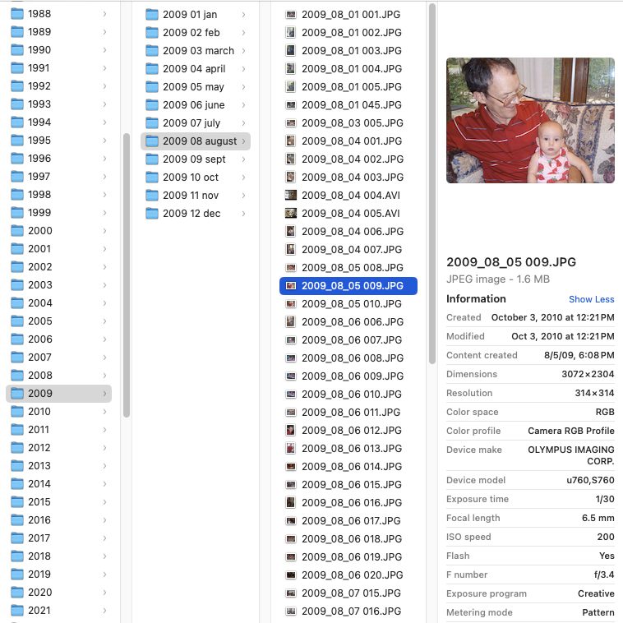Click the 2009_08_04 001.JPG file icon
This screenshot has width=623, height=623.
(291, 141)
